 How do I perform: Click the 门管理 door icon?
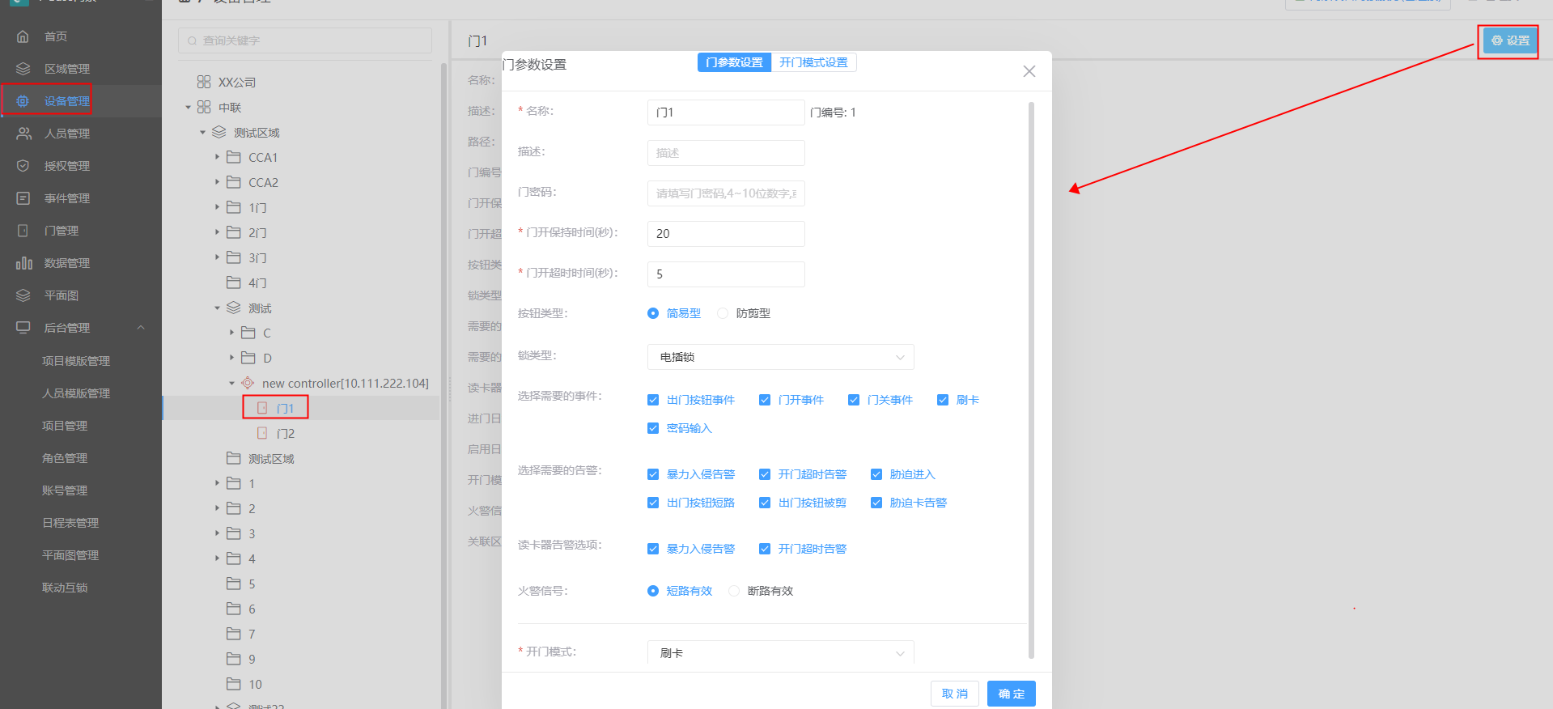coord(23,231)
